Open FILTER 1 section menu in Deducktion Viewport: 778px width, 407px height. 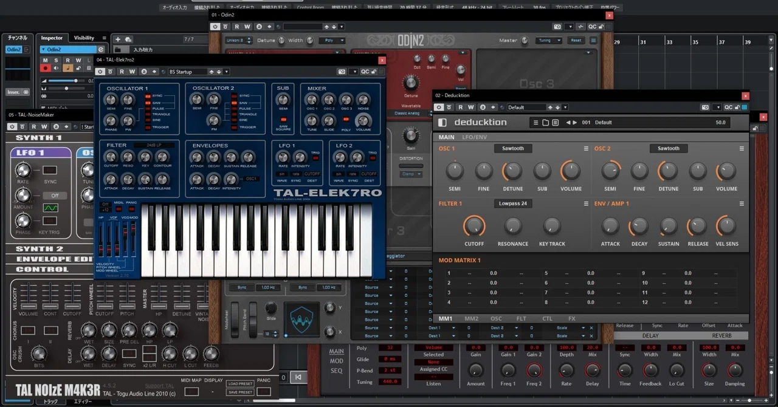(586, 203)
